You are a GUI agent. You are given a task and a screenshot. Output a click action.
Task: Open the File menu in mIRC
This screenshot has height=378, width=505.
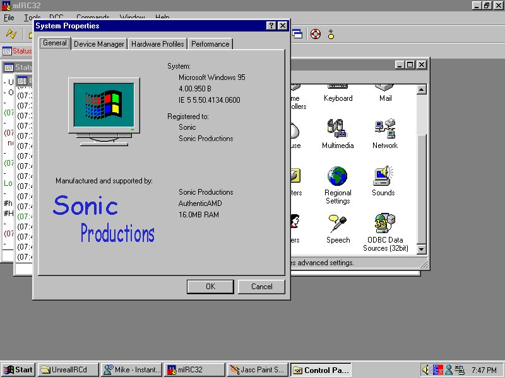coord(9,18)
